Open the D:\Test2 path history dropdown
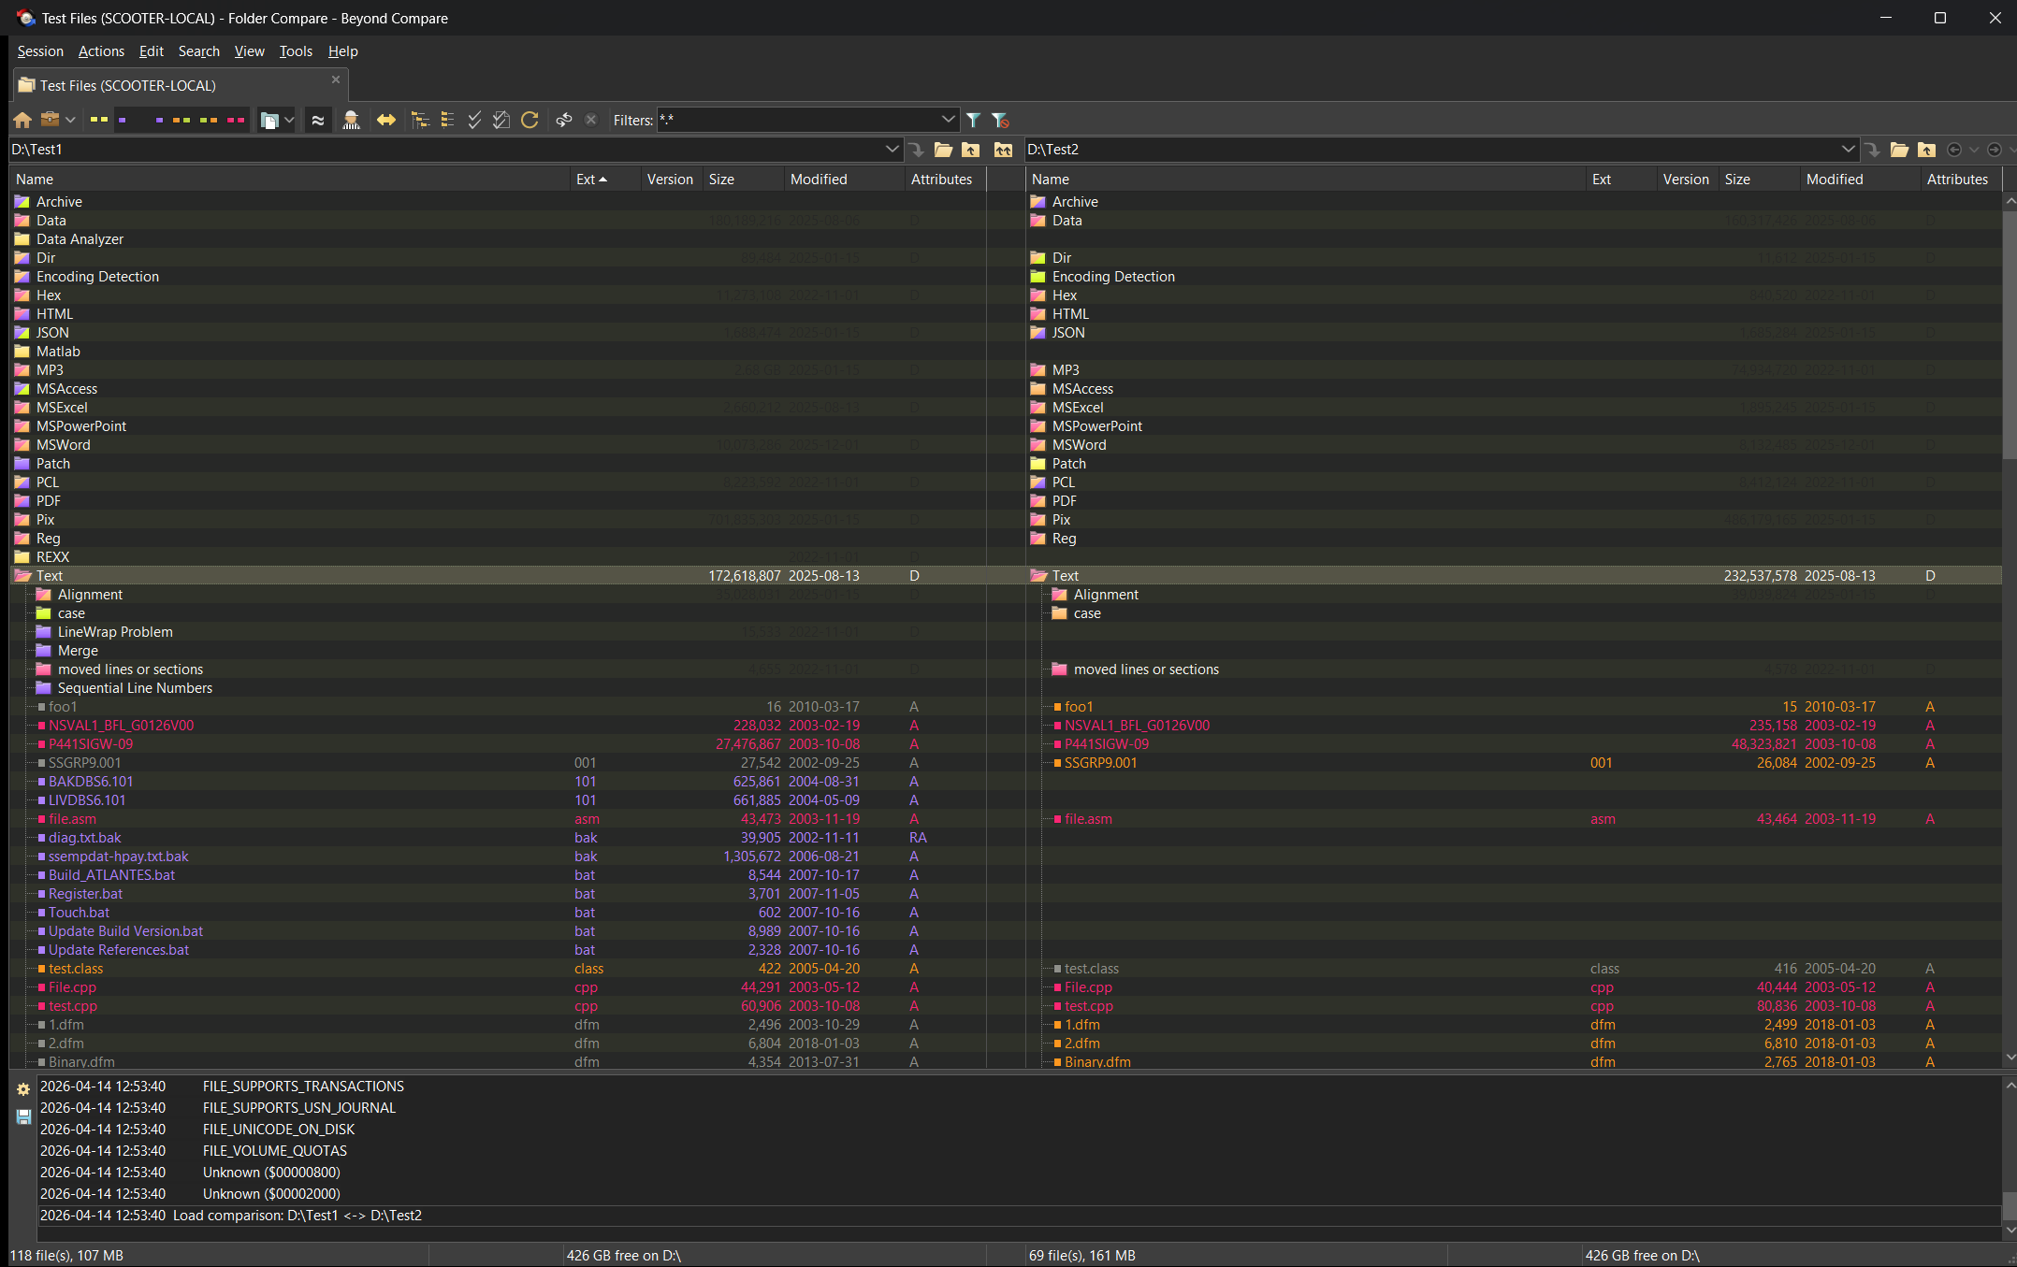This screenshot has width=2017, height=1267. (x=1848, y=150)
